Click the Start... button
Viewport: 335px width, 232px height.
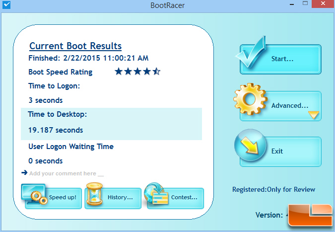click(280, 59)
